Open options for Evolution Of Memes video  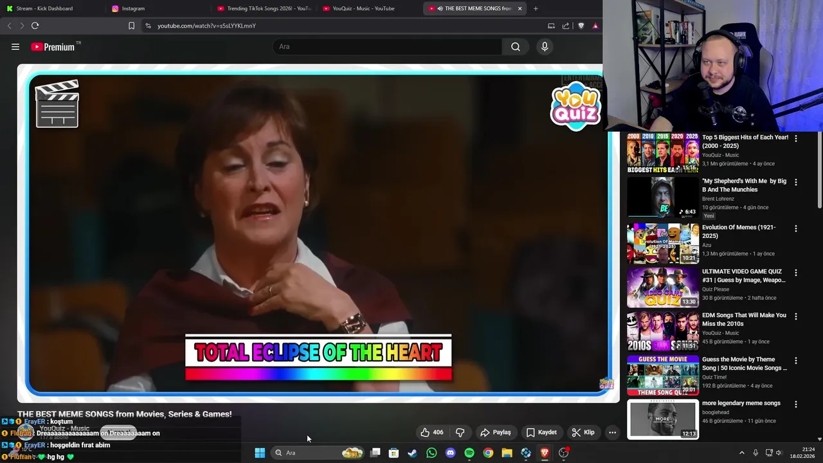pos(796,228)
